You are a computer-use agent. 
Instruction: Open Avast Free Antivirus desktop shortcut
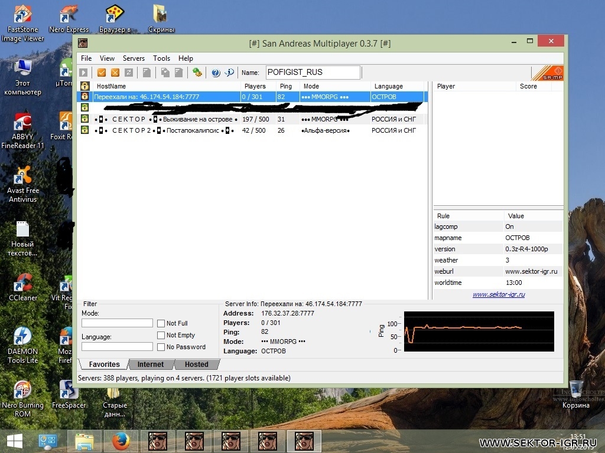tap(22, 184)
